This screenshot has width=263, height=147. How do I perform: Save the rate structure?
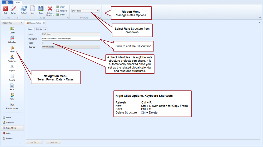(41, 9)
